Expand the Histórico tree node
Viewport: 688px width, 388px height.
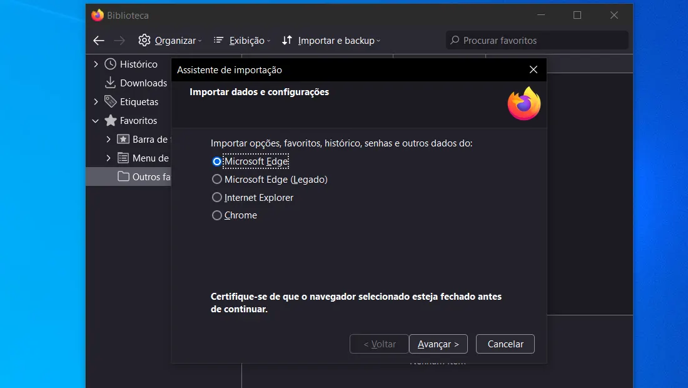[x=96, y=64]
